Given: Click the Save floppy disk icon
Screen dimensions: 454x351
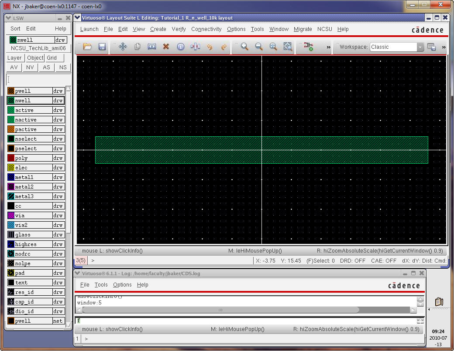Looking at the screenshot, I should click(102, 47).
